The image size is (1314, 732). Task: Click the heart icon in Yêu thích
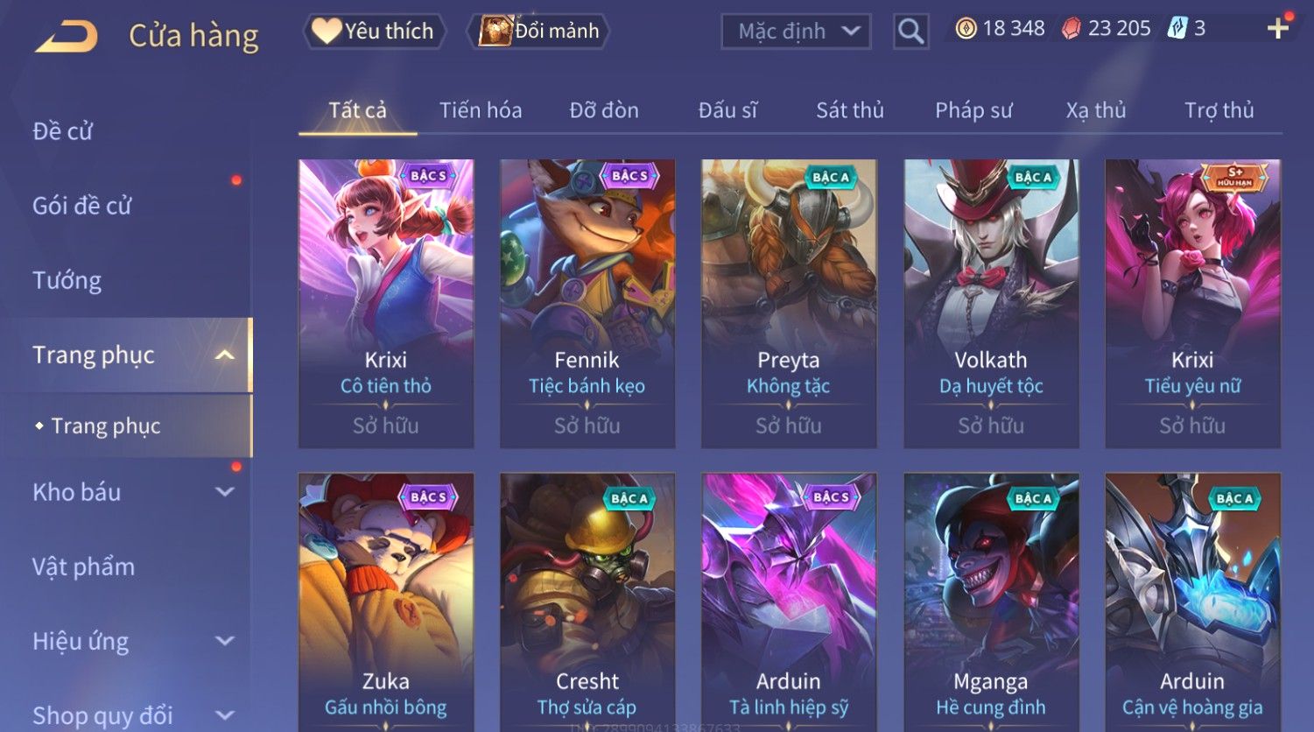327,31
